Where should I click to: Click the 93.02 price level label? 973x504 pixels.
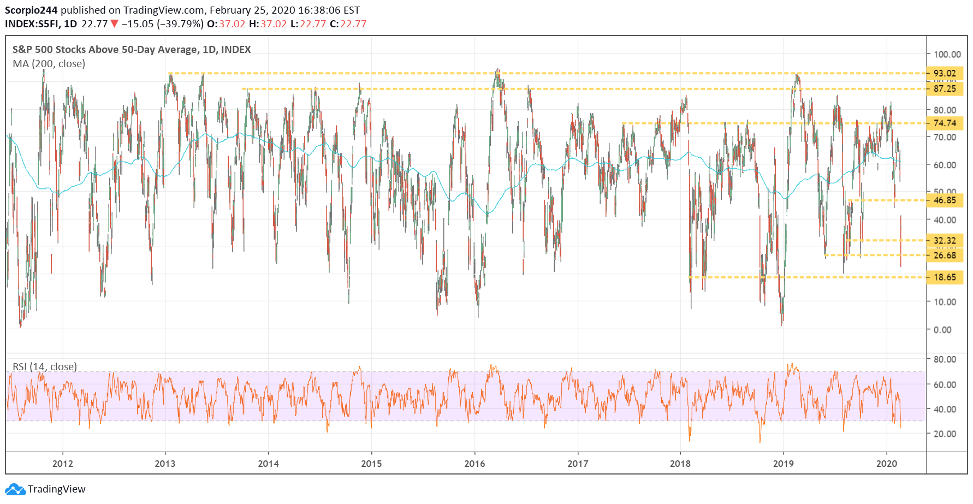(945, 73)
